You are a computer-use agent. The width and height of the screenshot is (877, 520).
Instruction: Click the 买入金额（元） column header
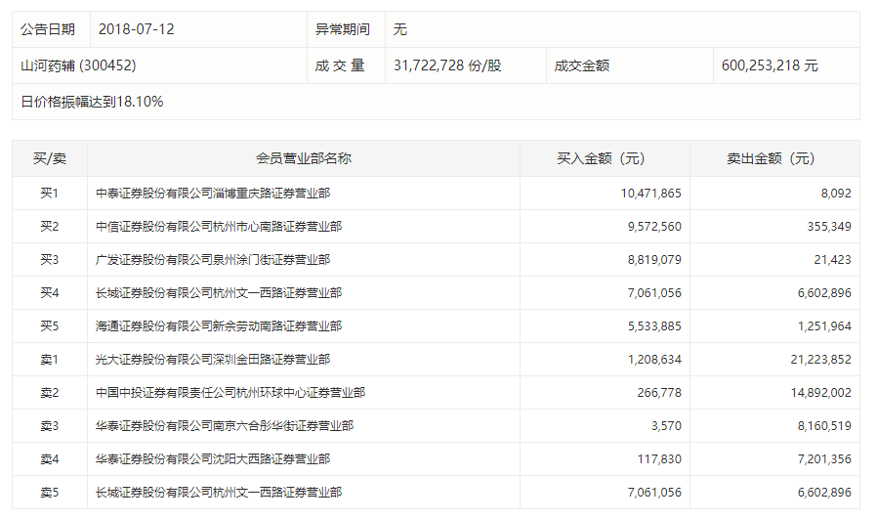pos(604,158)
